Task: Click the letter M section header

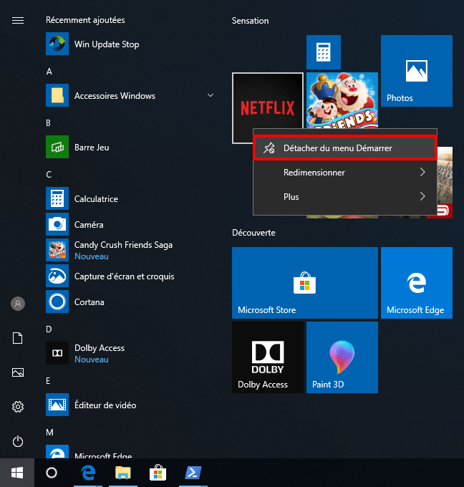Action: (49, 433)
